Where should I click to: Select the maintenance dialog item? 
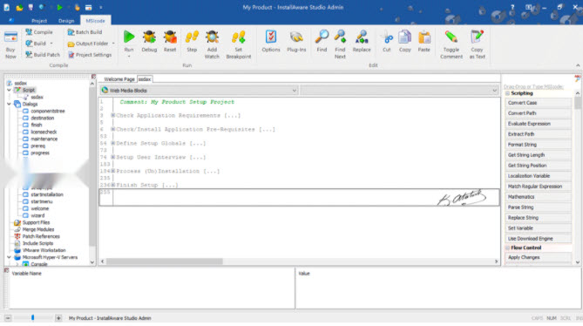pos(44,139)
